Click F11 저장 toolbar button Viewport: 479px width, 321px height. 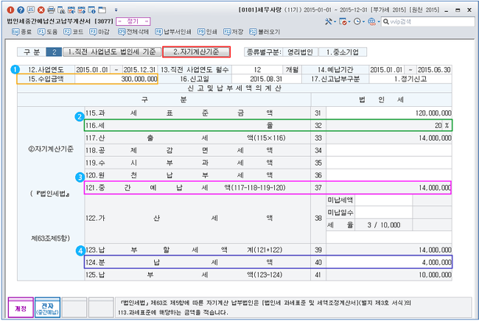click(233, 32)
